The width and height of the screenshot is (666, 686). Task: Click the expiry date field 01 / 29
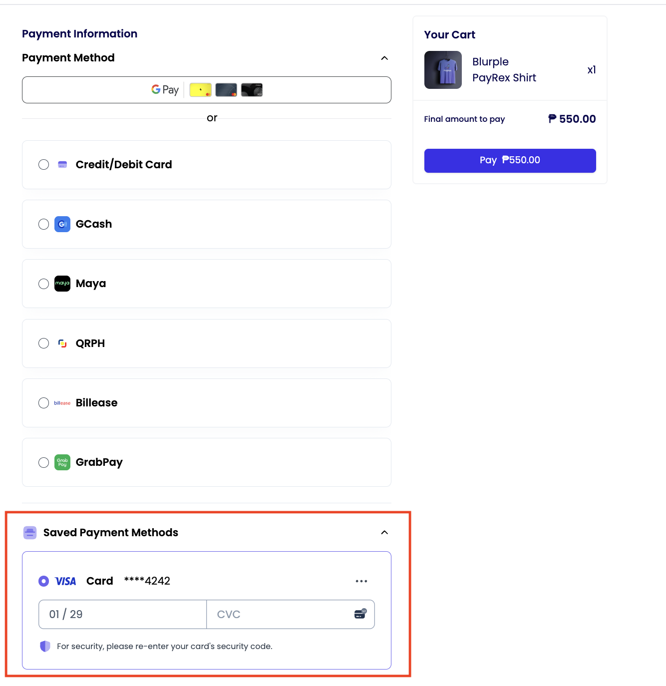tap(123, 614)
